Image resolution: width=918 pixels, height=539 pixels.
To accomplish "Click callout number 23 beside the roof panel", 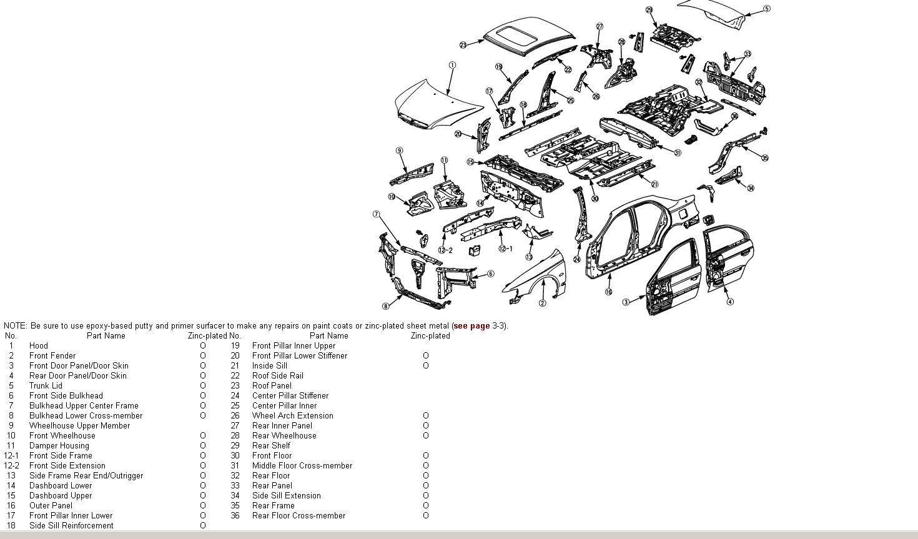I will tap(463, 44).
